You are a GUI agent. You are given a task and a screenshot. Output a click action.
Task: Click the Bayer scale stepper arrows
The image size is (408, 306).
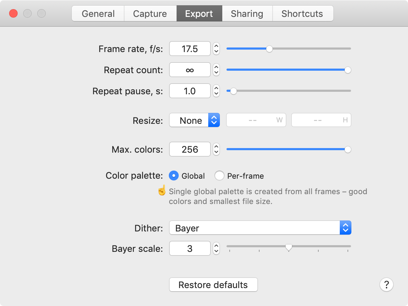pyautogui.click(x=216, y=249)
